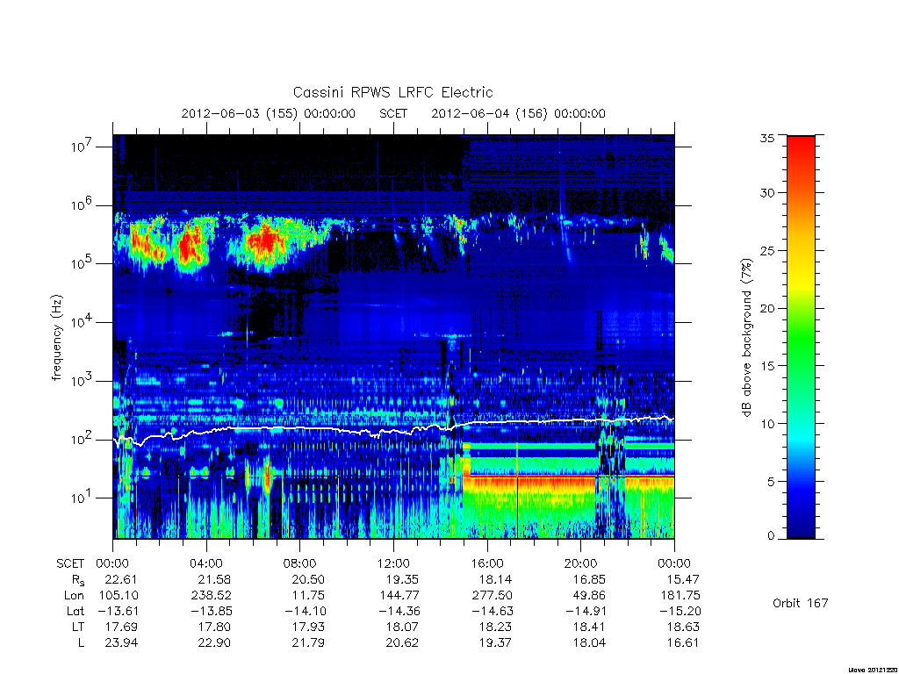Click the bright red emission near 06:30 at 10^5 Hz
The image size is (899, 674).
click(265, 240)
